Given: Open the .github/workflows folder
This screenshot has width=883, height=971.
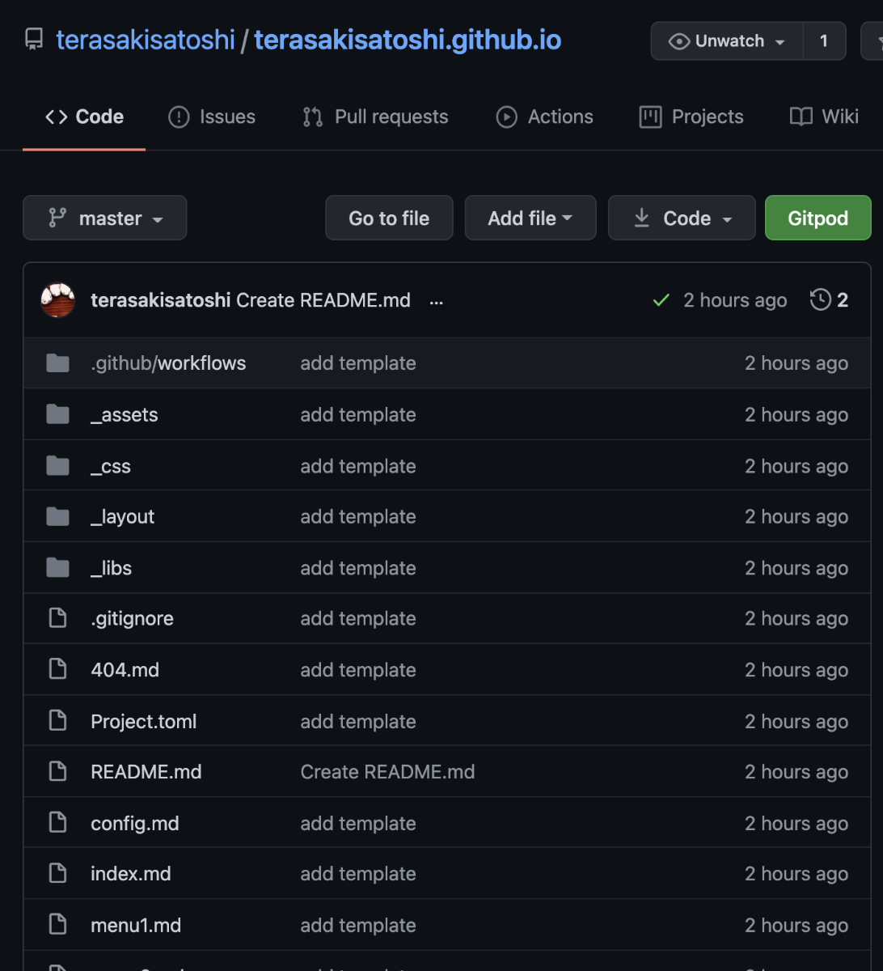Looking at the screenshot, I should [x=168, y=363].
